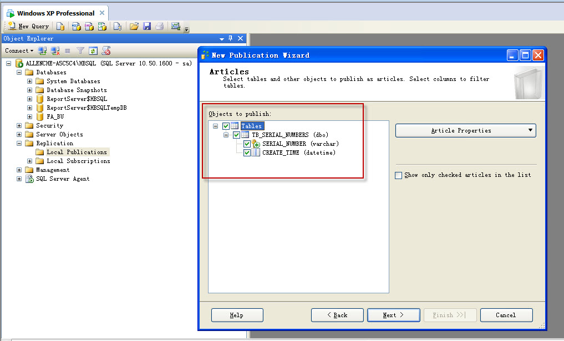Viewport: 564px width, 341px height.
Task: Refresh the Object Explorer tree
Action: point(93,50)
